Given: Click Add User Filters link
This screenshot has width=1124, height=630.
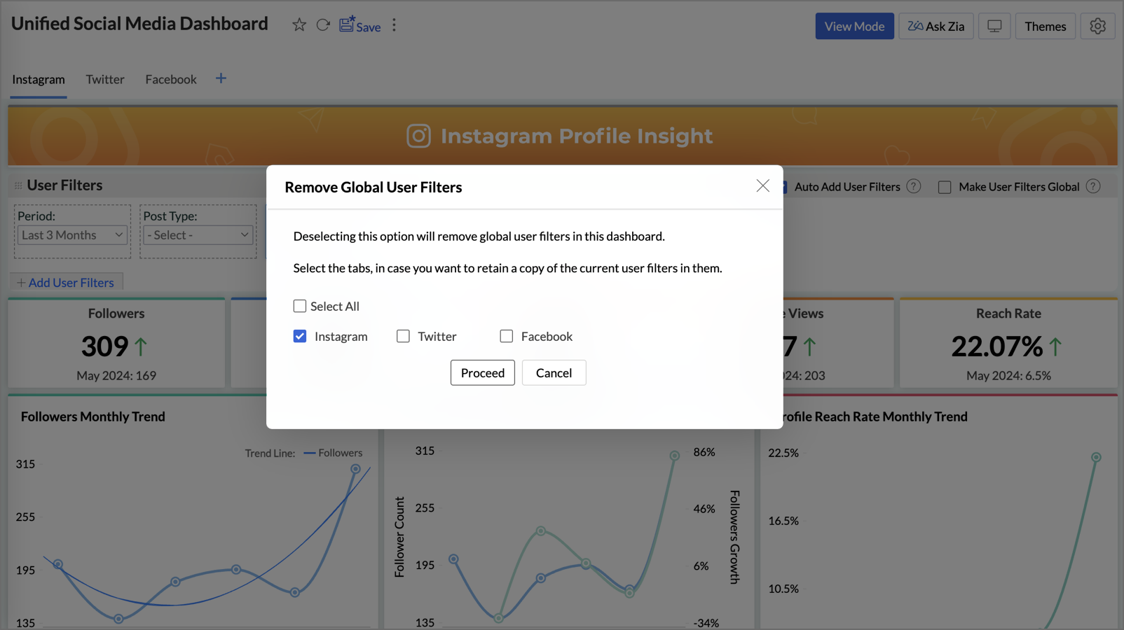Looking at the screenshot, I should [x=66, y=283].
